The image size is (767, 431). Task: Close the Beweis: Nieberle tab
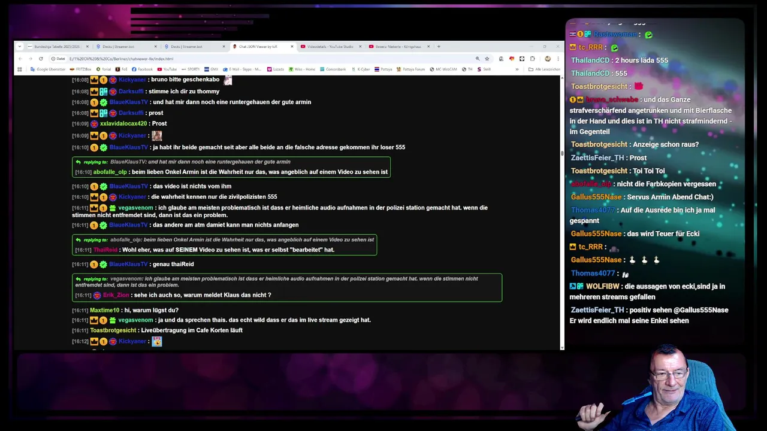pyautogui.click(x=428, y=47)
